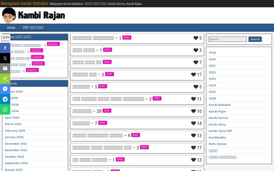Screen dimensions: 274x171
Task: Open Mallu Stories category link
Action: pos(217,144)
